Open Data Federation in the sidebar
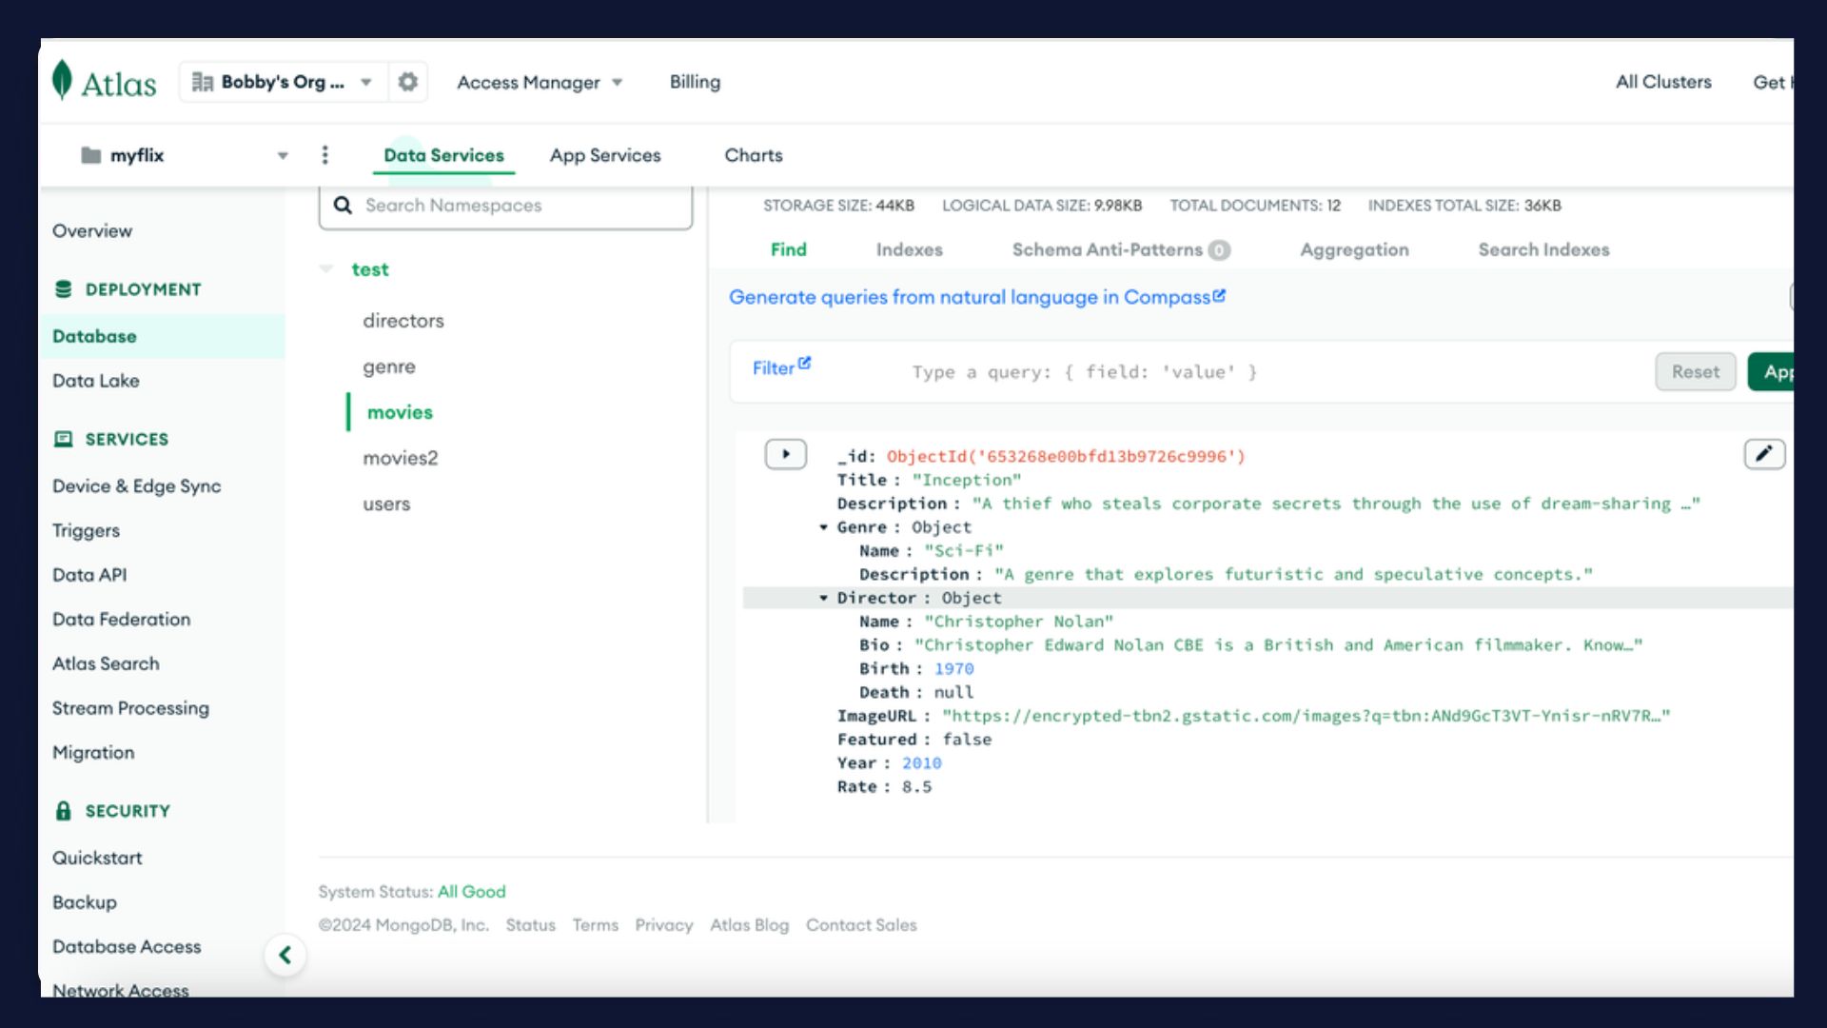The width and height of the screenshot is (1827, 1028). (122, 619)
